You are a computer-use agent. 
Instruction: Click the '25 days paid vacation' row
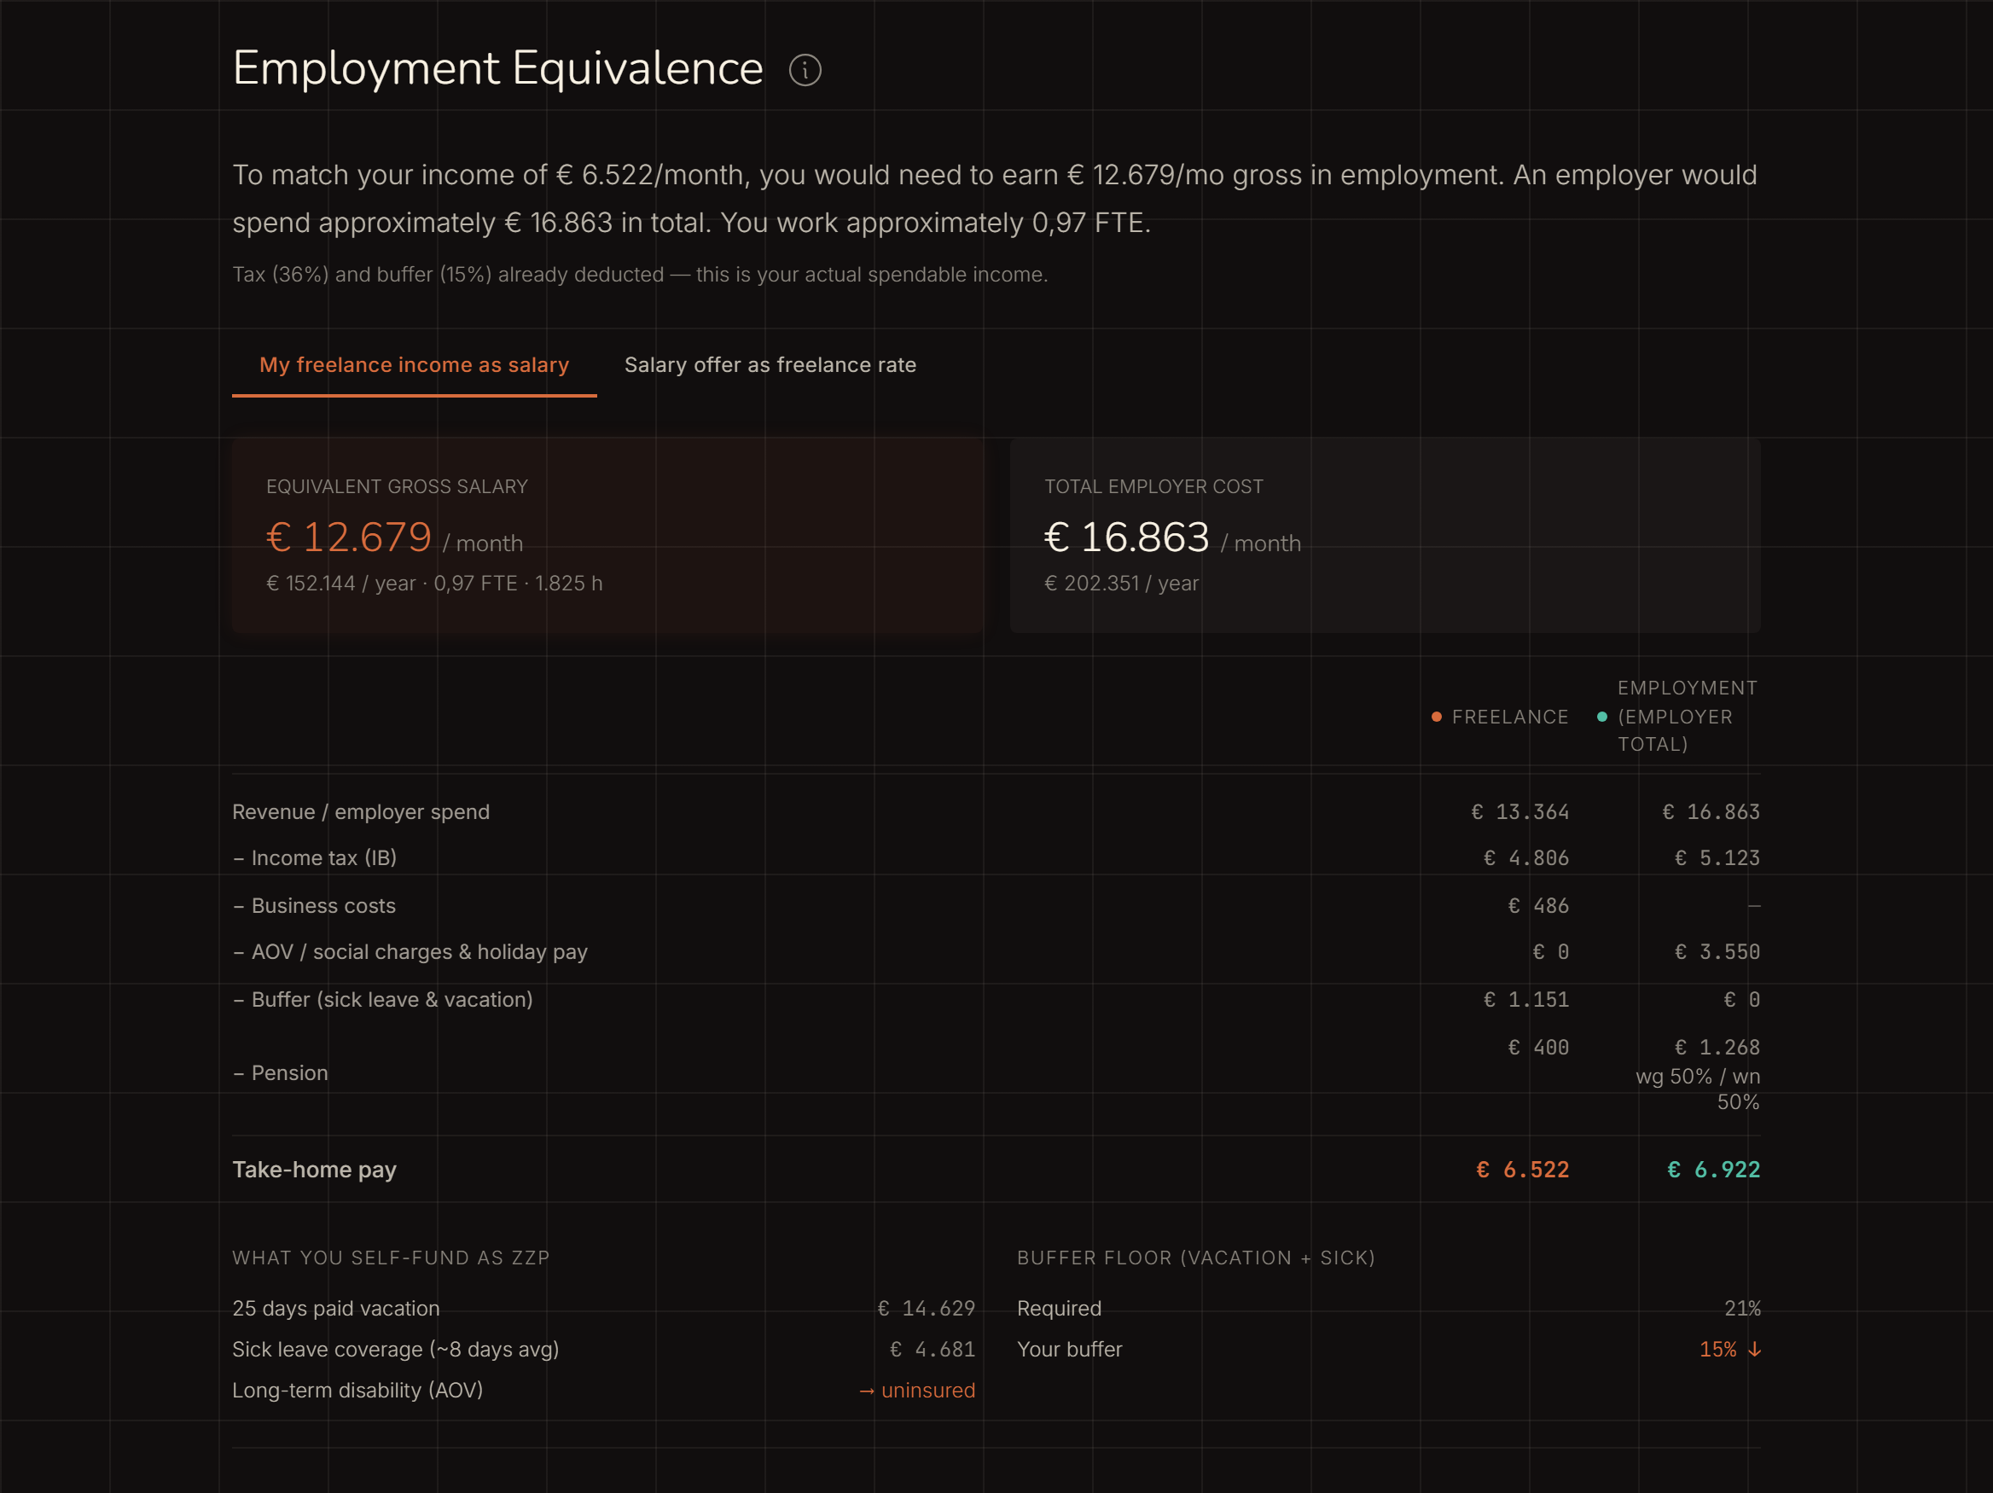604,1308
